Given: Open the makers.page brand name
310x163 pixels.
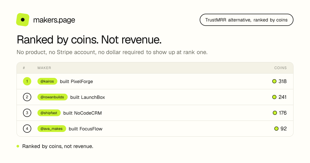Looking at the screenshot, I should 54,20.
